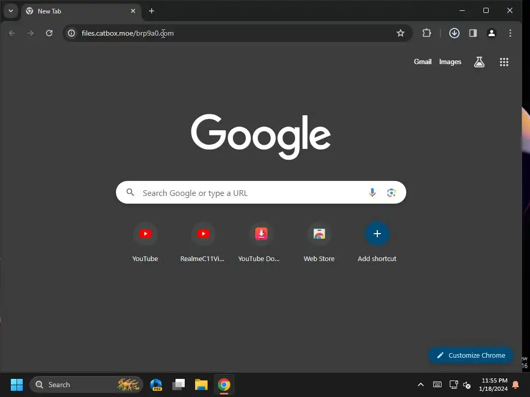Open the YouTube shortcut
Viewport: 530px width, 397px height.
coord(145,242)
